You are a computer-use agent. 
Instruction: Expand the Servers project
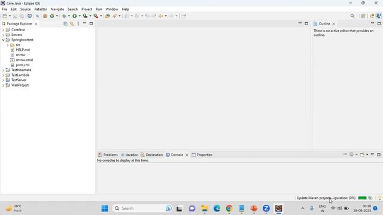click(3, 35)
